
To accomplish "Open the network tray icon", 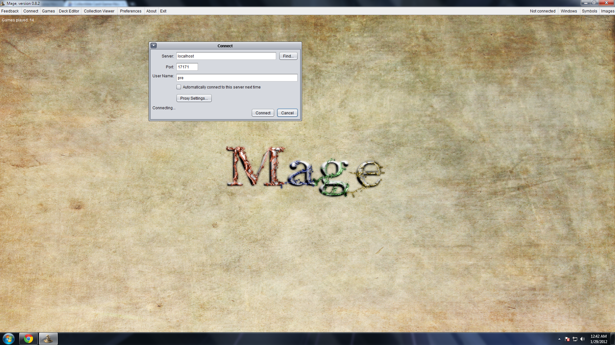I will pos(575,339).
